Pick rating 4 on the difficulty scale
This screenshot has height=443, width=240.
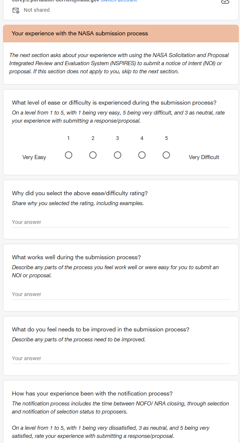pyautogui.click(x=142, y=155)
